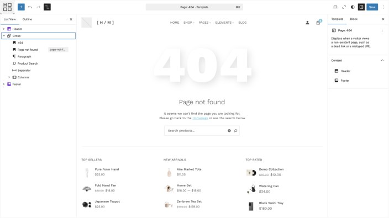Click the magnifier search submit icon
Screen dimensions: 389x218
pos(235,131)
